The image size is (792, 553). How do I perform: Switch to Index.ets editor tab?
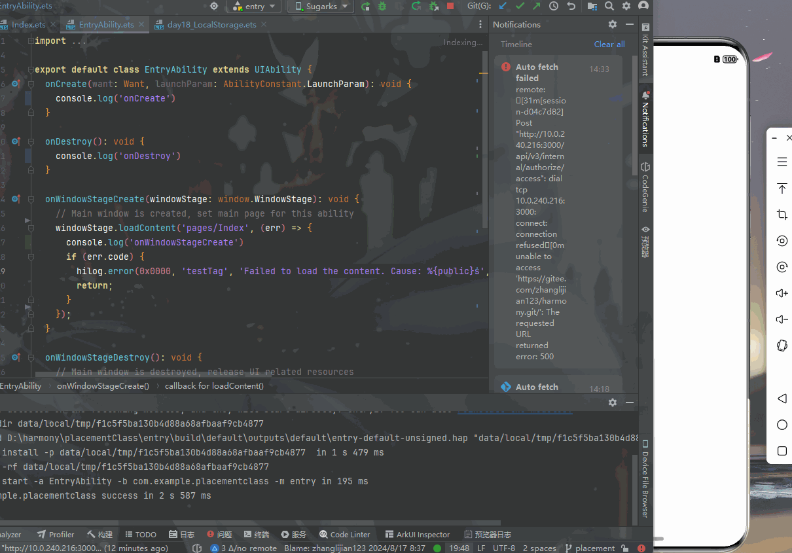coord(29,25)
